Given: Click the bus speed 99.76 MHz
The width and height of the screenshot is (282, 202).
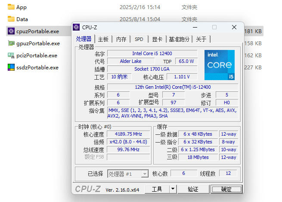Looking at the screenshot, I should (128, 149).
